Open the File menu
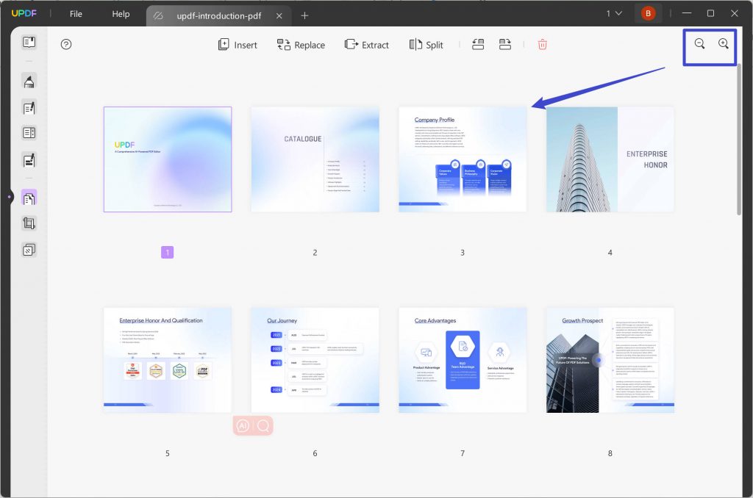753x498 pixels. click(76, 13)
